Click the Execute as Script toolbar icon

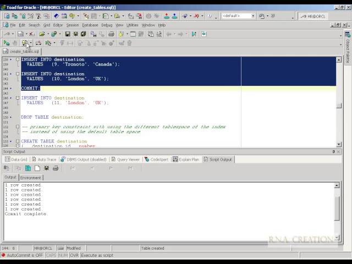[25, 43]
